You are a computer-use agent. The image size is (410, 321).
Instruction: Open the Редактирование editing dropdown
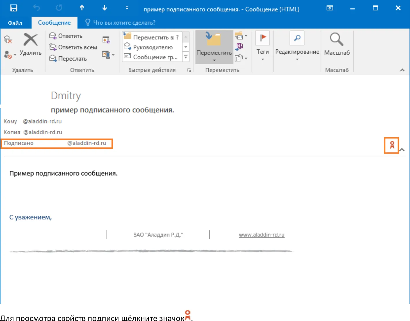click(x=297, y=46)
